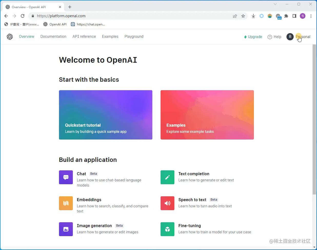317x250 pixels.
Task: Click the blue circle extension icon
Action: tap(262, 16)
